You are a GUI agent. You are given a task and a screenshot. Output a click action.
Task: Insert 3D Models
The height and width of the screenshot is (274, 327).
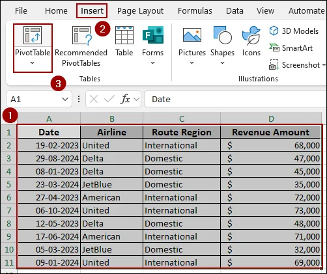(294, 31)
